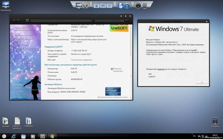Open the Recycle Bin on desktop
223x139 pixels.
pyautogui.click(x=215, y=122)
